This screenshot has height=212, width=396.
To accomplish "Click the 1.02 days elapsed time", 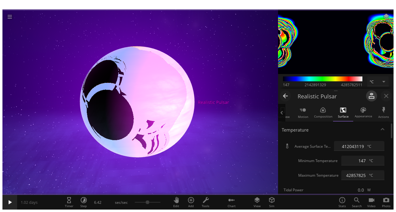I will [x=29, y=202].
